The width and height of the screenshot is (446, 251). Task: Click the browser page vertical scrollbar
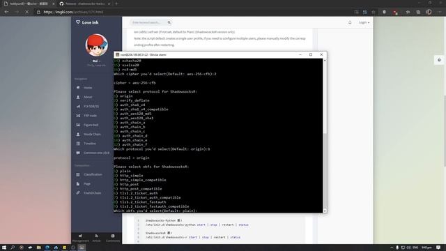pos(445,131)
